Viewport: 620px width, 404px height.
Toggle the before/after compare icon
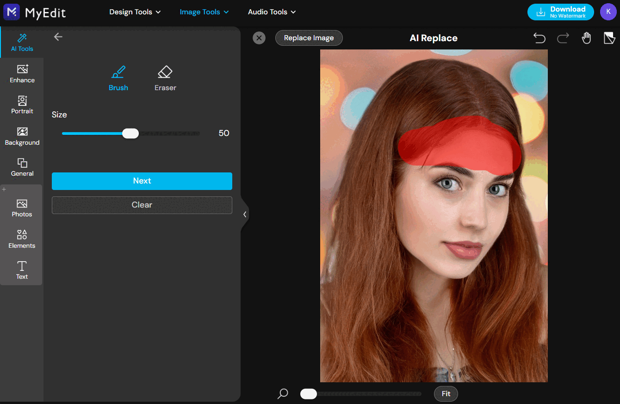[x=609, y=38]
